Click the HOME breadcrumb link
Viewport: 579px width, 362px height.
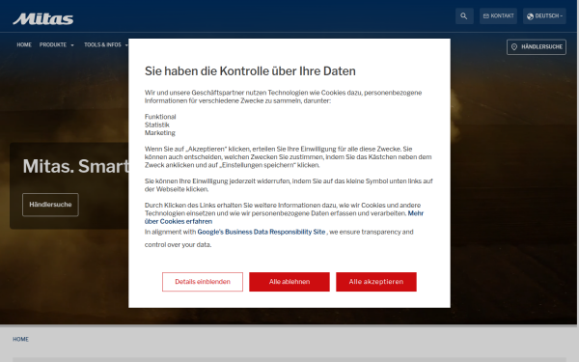[20, 339]
